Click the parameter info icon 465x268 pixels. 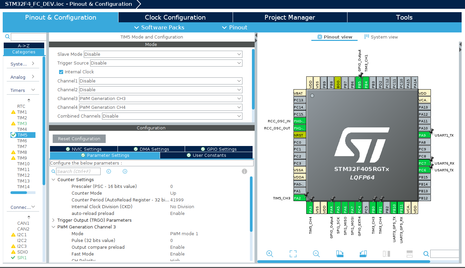(x=244, y=171)
